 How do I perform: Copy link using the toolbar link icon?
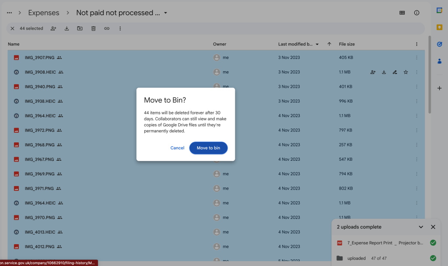(x=107, y=28)
